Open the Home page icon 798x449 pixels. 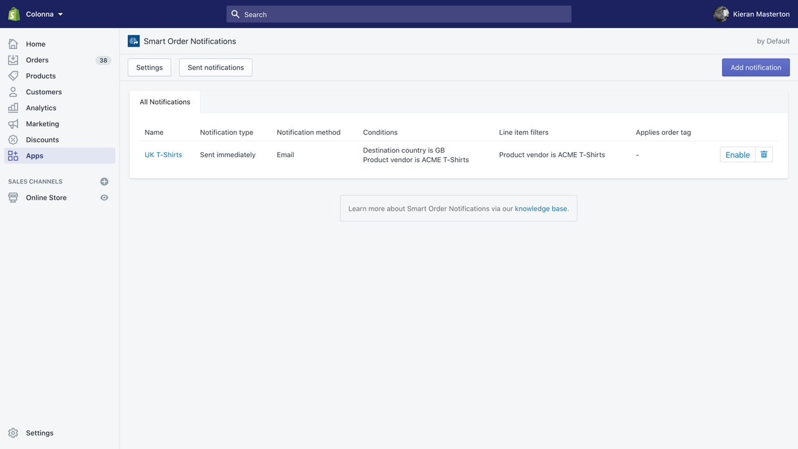point(12,44)
